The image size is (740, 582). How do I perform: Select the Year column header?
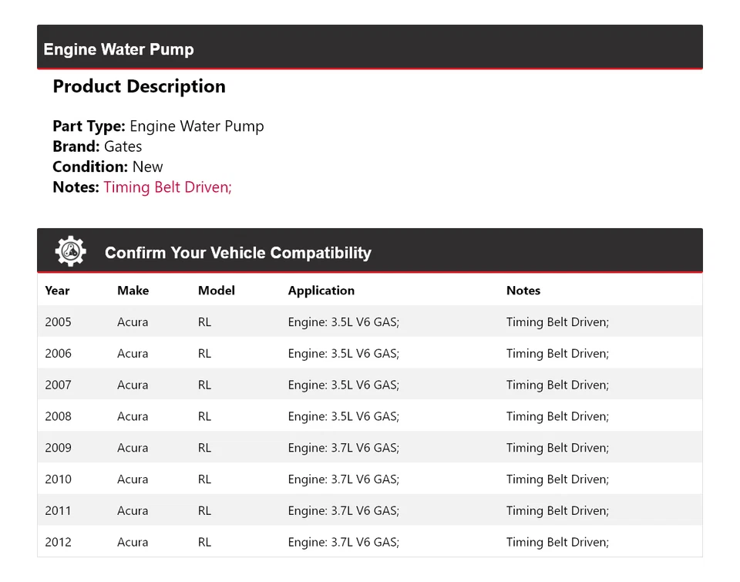click(x=57, y=291)
